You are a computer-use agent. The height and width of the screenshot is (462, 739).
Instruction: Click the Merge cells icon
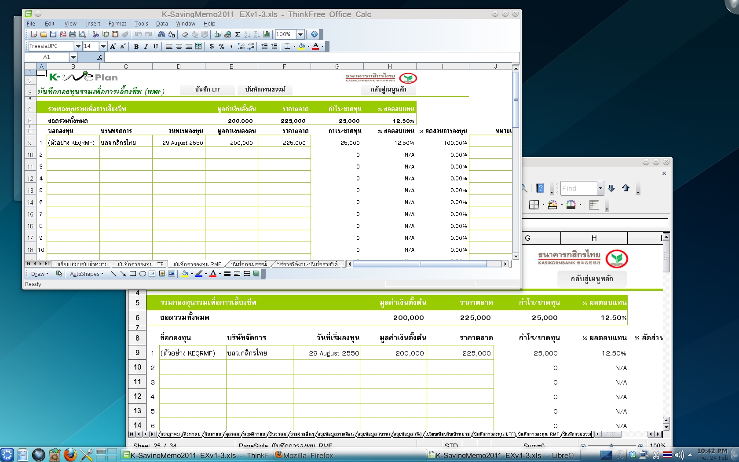(x=198, y=46)
